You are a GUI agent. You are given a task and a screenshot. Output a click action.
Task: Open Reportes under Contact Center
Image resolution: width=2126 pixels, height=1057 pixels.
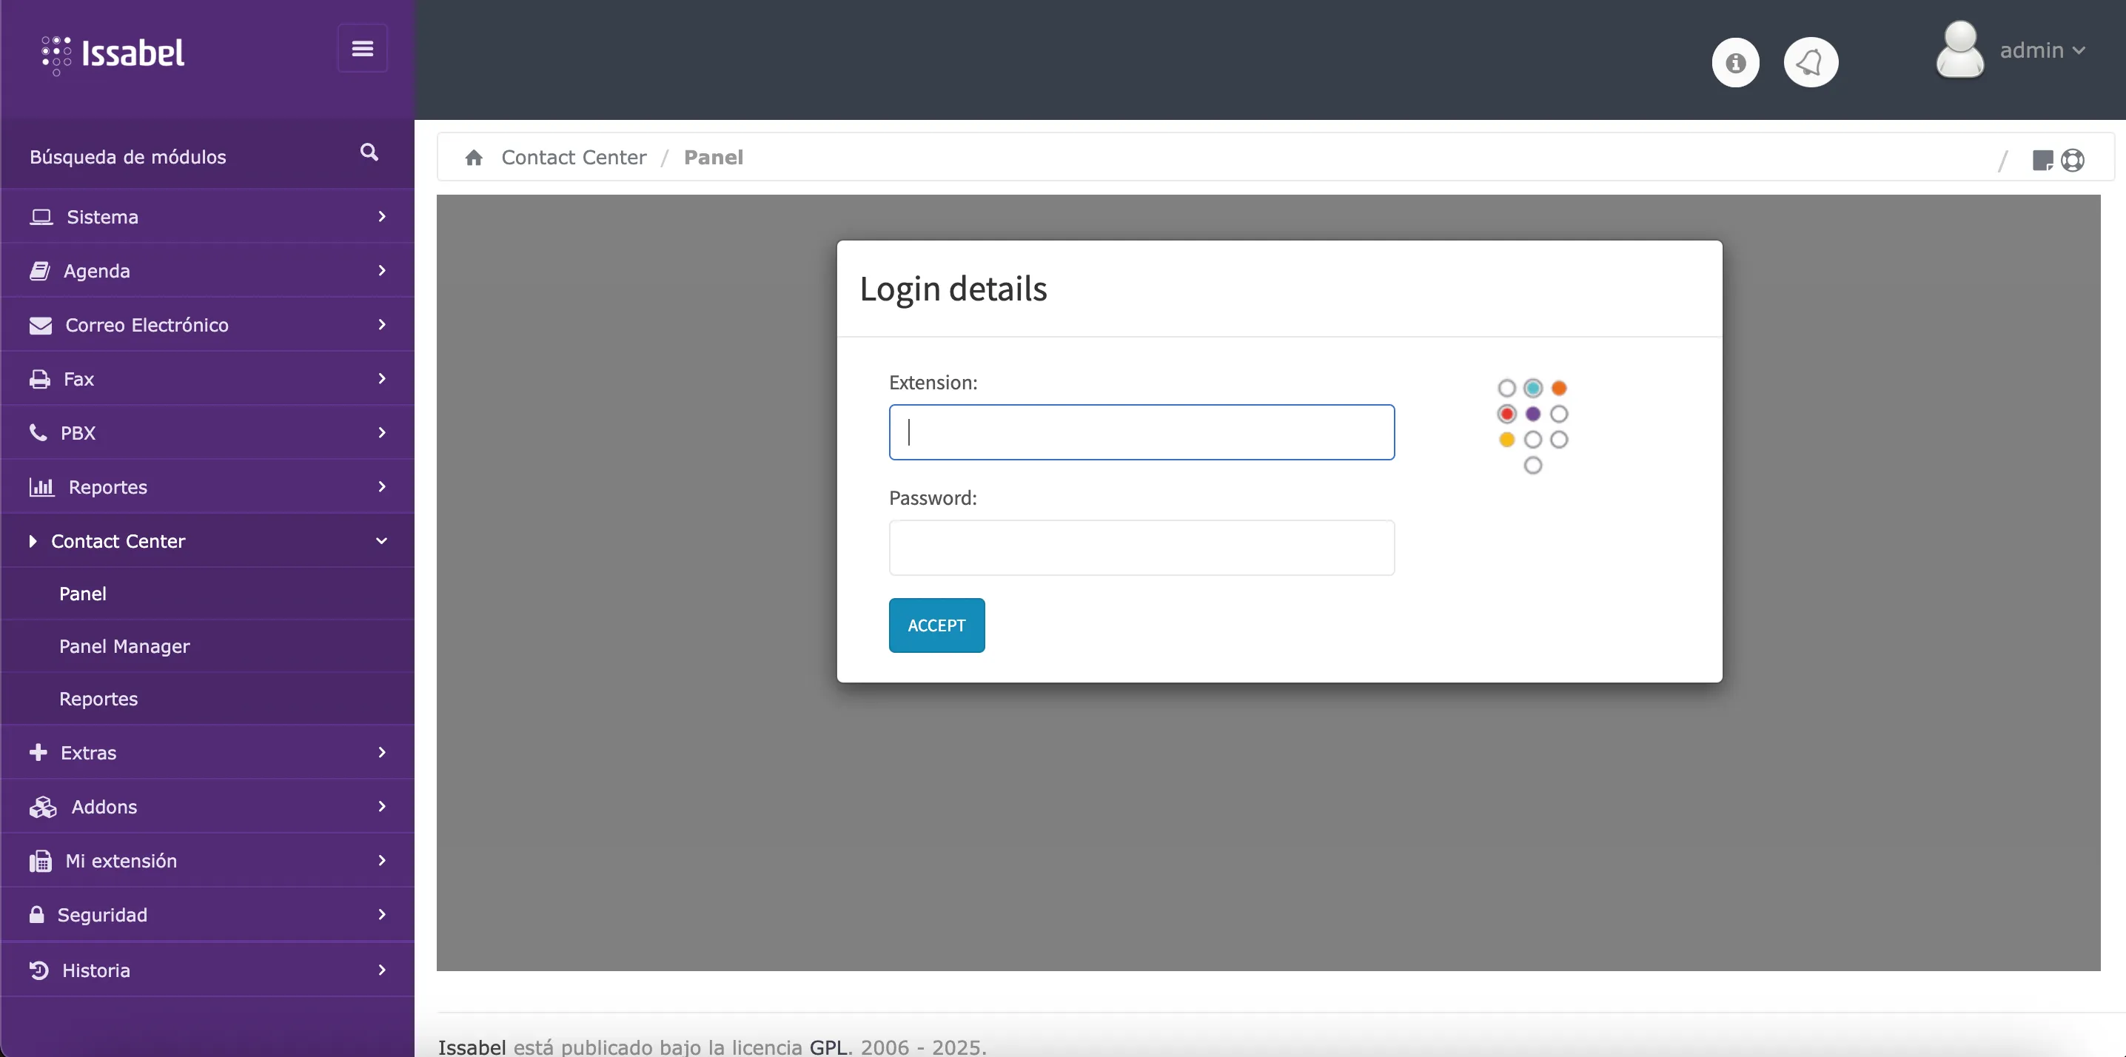tap(98, 699)
